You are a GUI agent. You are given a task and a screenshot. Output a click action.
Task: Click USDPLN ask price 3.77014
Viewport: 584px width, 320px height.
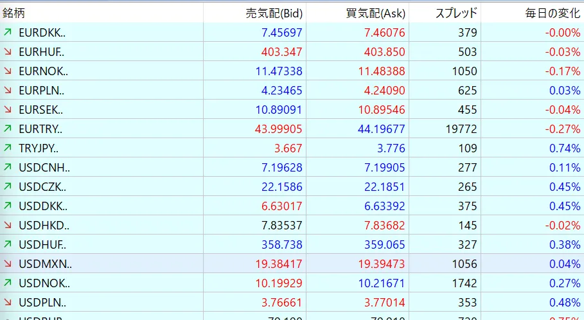click(x=384, y=303)
